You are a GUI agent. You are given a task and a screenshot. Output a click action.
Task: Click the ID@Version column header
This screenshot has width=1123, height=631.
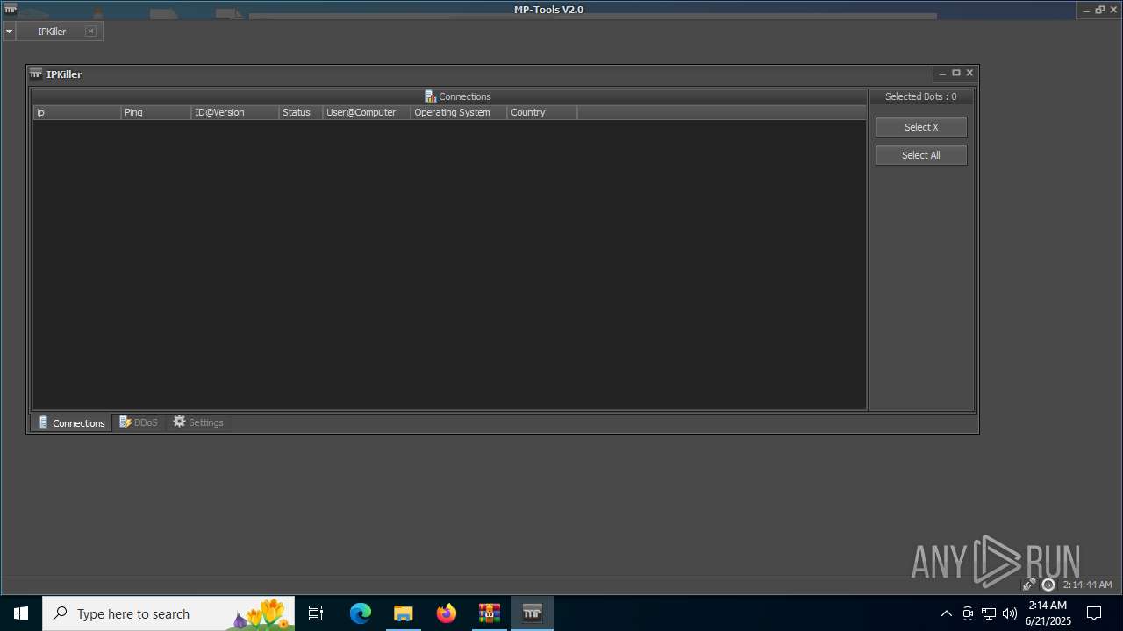click(x=235, y=112)
